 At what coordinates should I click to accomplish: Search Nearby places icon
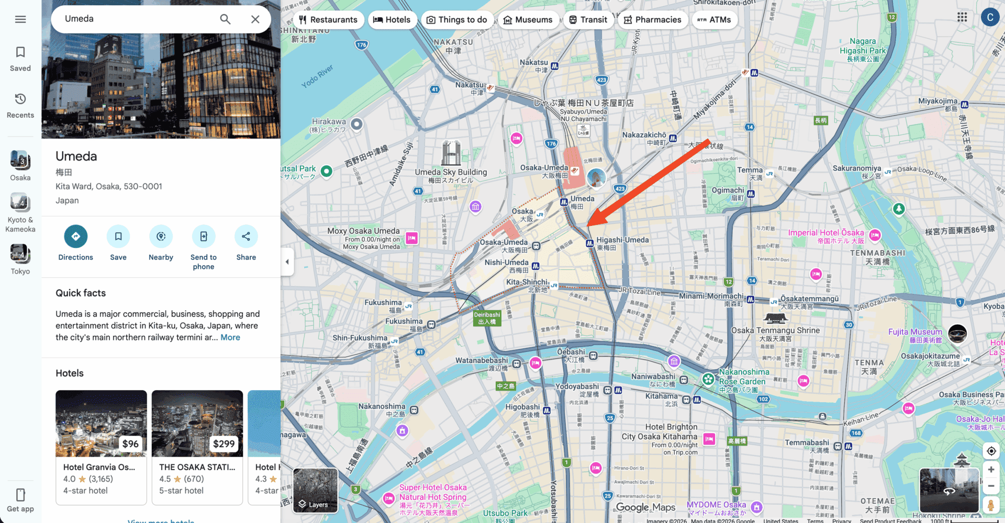[161, 236]
